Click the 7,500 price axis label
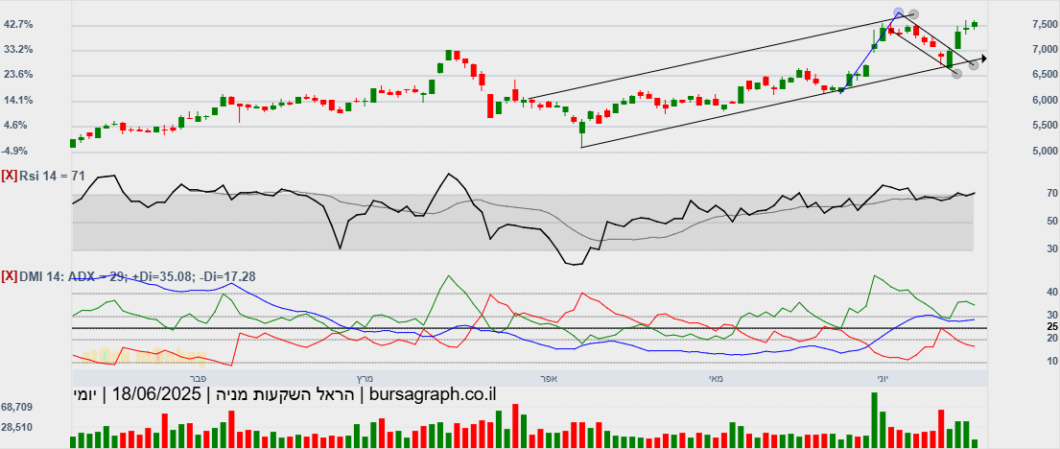The height and width of the screenshot is (449, 1060). (x=1045, y=25)
